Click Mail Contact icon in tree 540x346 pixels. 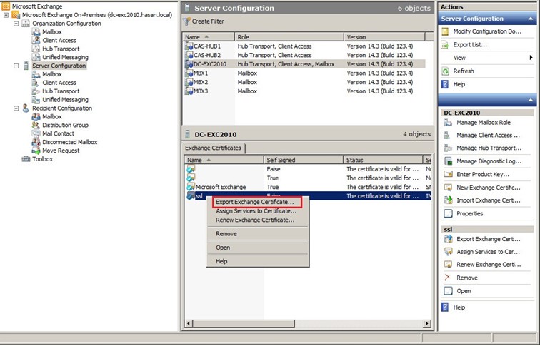tap(36, 133)
